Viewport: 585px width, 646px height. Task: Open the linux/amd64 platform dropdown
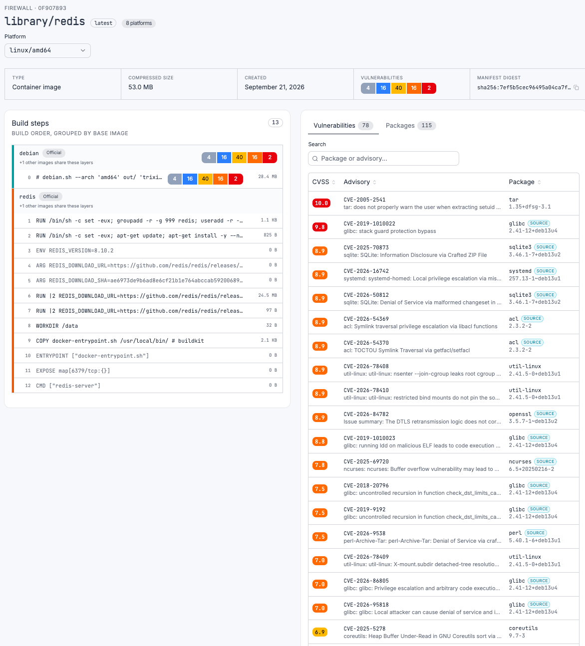click(47, 50)
